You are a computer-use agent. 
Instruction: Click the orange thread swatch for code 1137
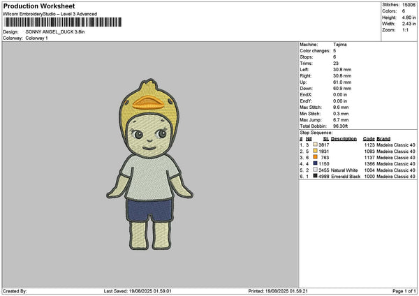tap(316, 157)
